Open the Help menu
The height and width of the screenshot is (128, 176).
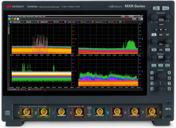click(44, 17)
